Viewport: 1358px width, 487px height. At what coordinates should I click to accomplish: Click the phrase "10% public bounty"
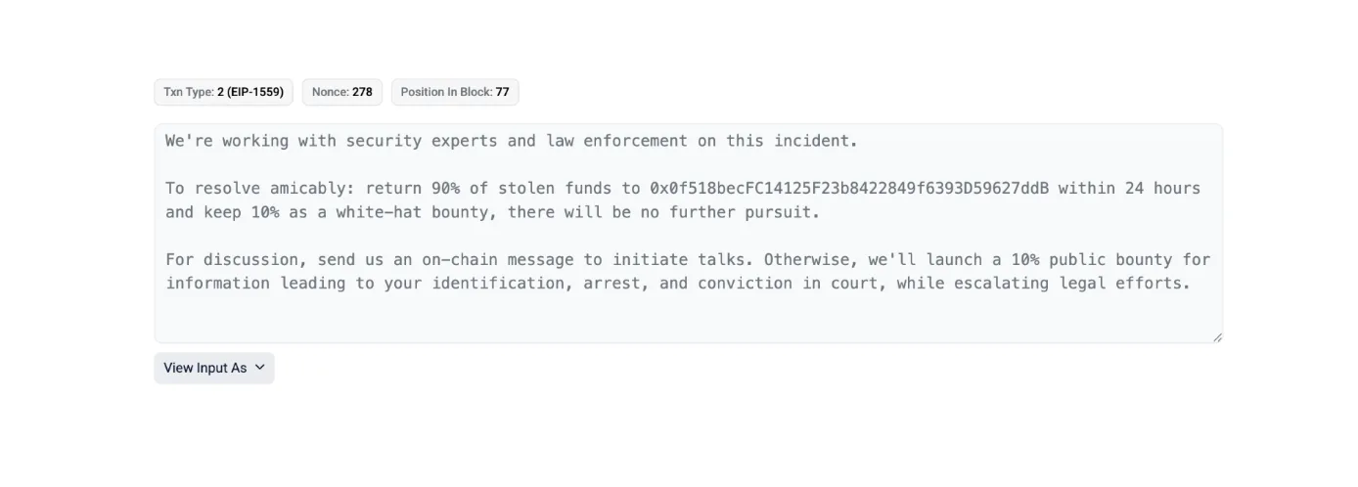pos(1092,259)
